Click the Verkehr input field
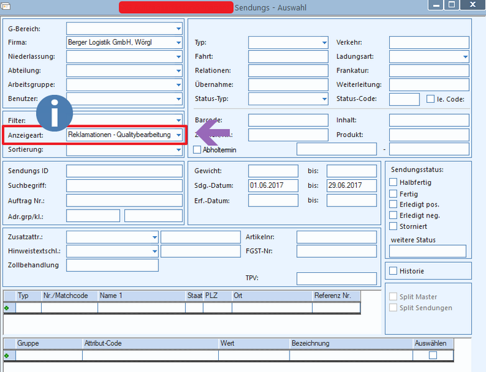The image size is (486, 372). [x=429, y=42]
